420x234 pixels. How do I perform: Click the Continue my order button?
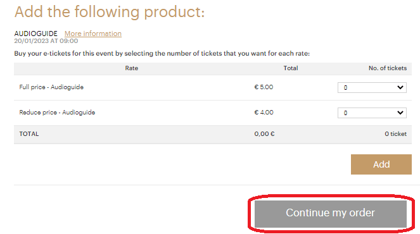coord(331,214)
